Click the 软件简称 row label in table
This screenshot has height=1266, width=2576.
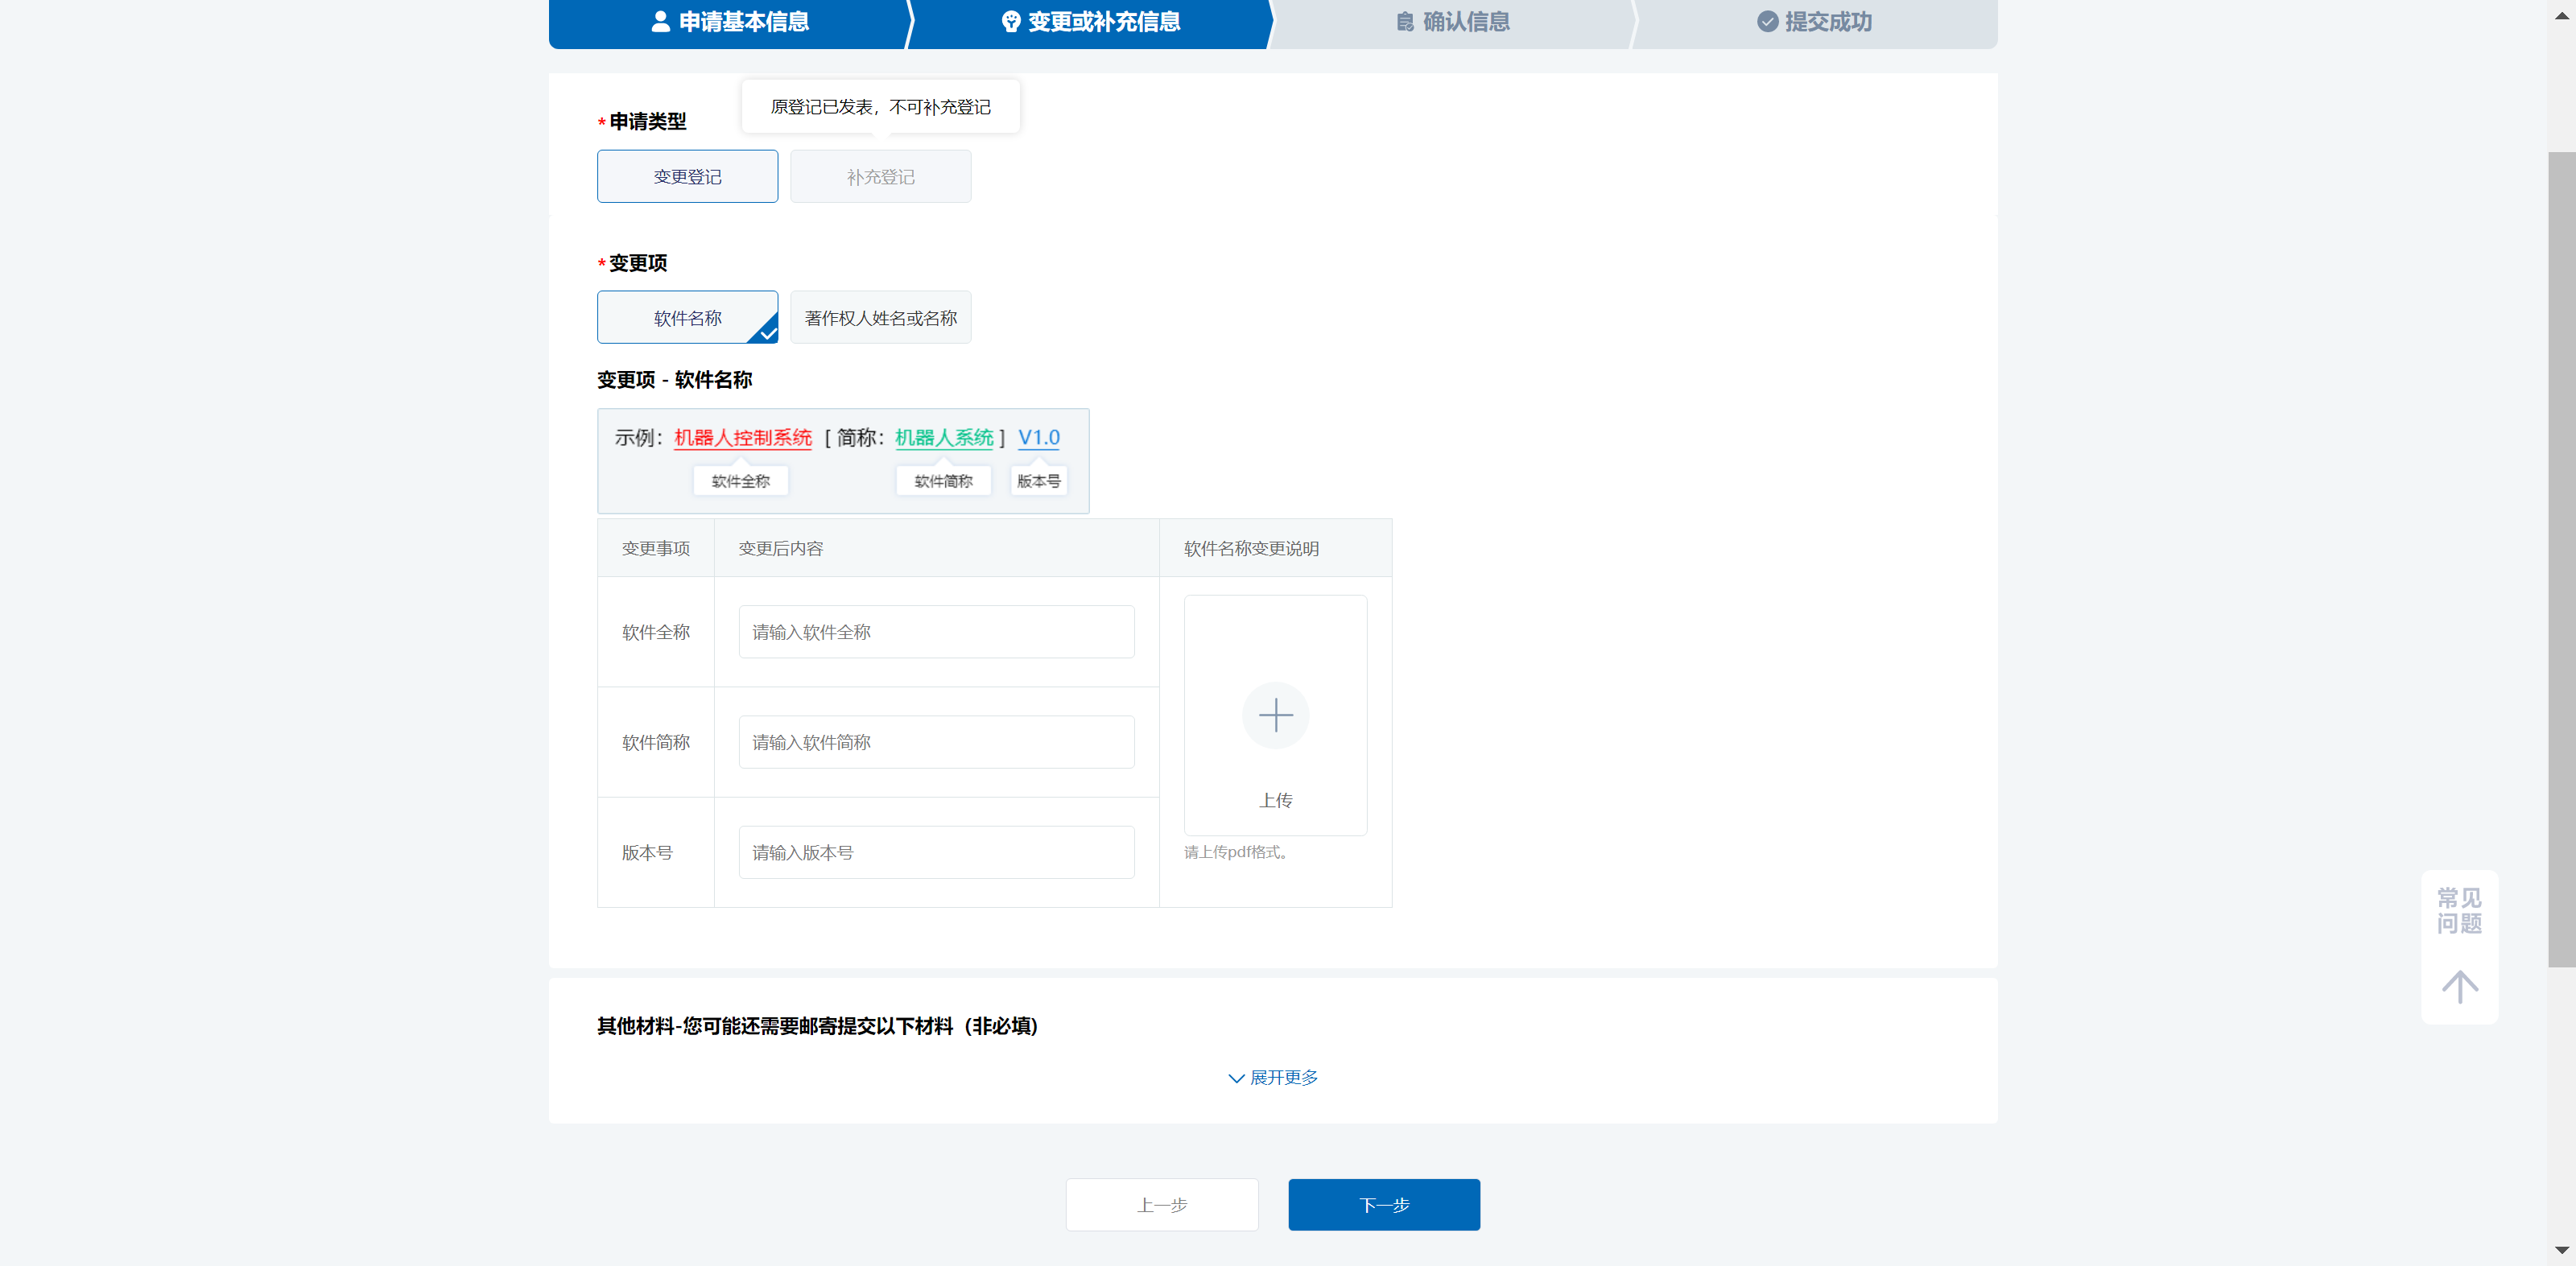click(x=656, y=742)
